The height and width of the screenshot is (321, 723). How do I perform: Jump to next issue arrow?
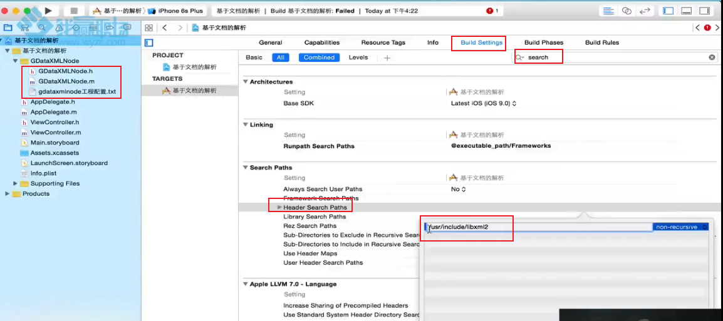point(717,28)
